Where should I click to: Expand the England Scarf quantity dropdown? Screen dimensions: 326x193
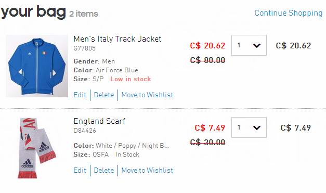[x=249, y=127]
